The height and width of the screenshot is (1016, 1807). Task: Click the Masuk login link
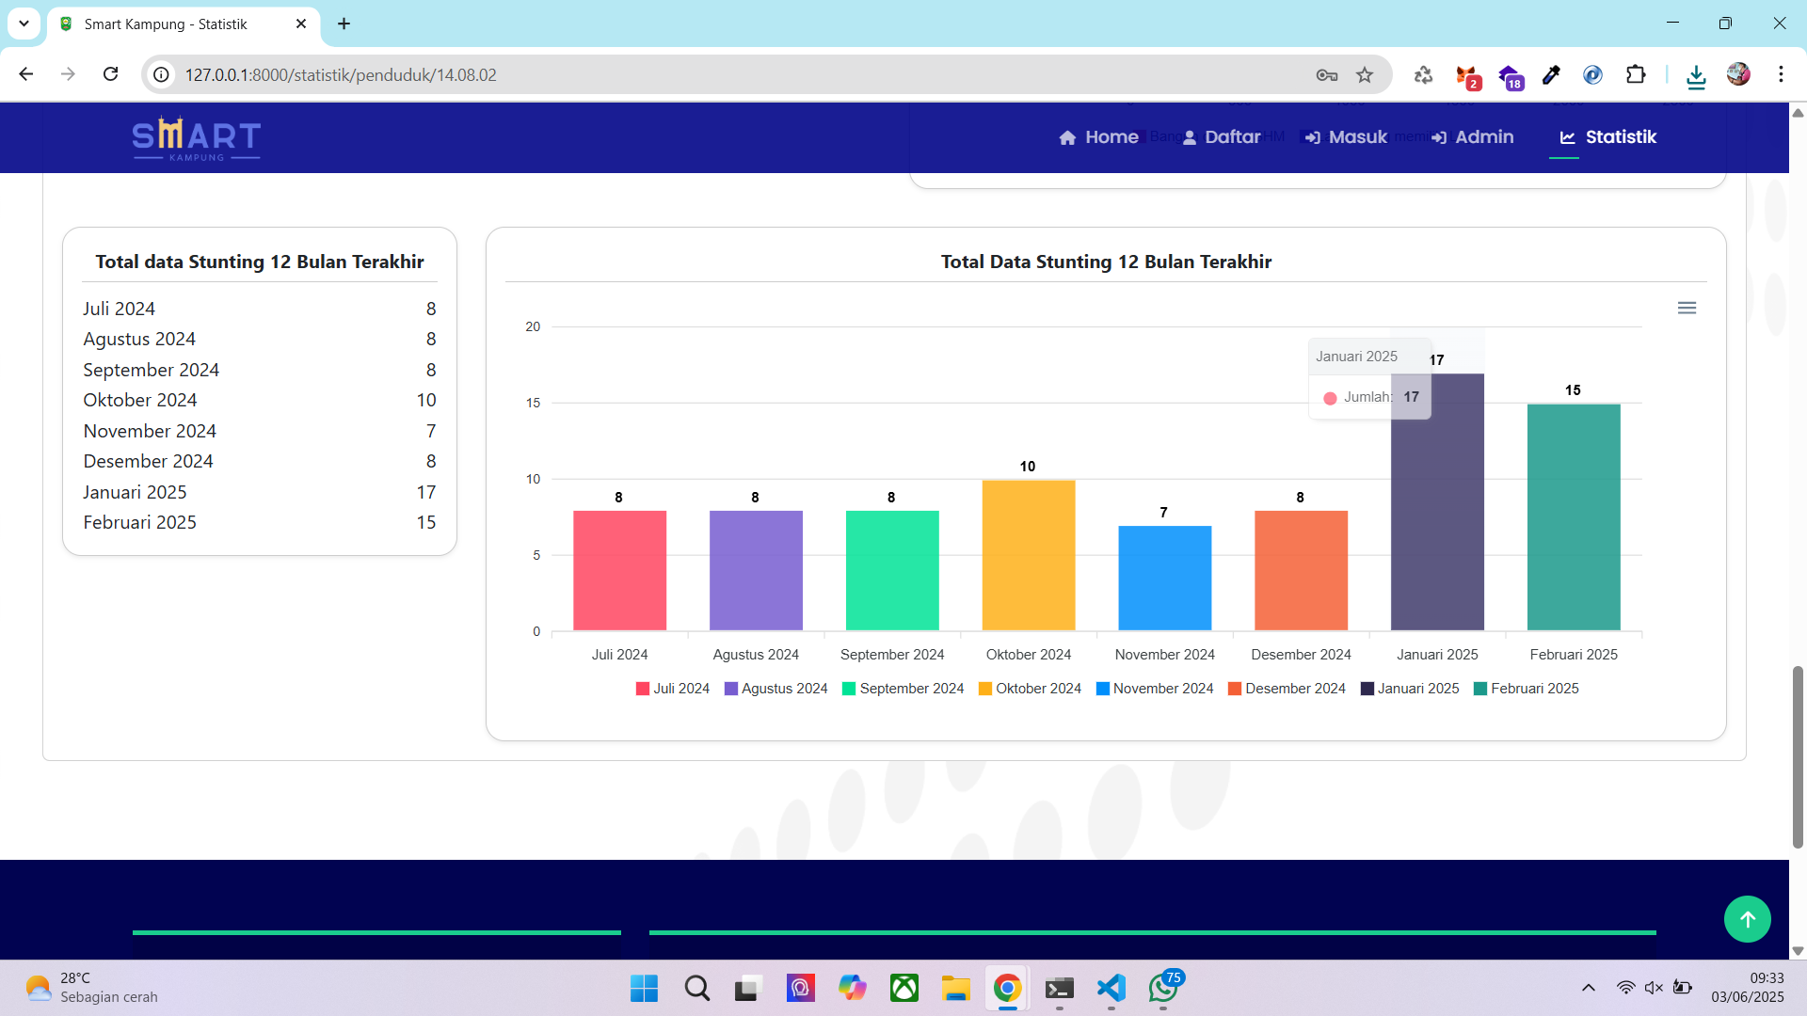point(1346,137)
